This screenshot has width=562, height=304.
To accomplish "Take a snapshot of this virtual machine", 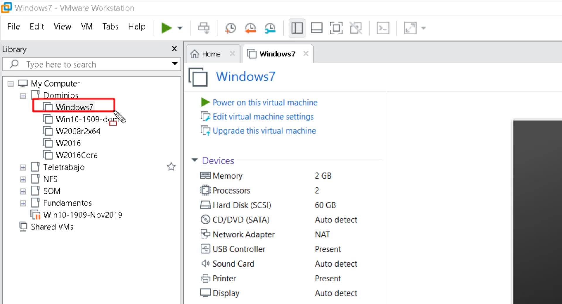I will point(230,28).
